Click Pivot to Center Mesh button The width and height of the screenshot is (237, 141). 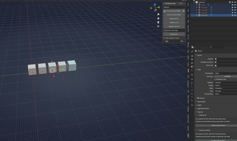coord(174,15)
